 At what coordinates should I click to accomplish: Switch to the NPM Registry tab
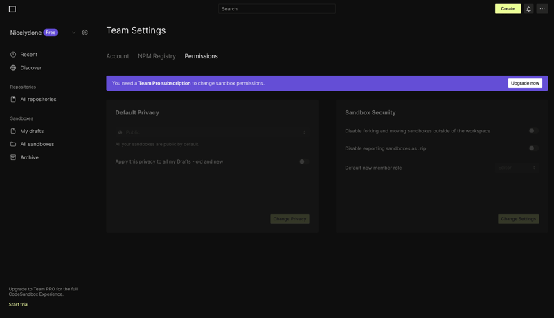pyautogui.click(x=157, y=56)
